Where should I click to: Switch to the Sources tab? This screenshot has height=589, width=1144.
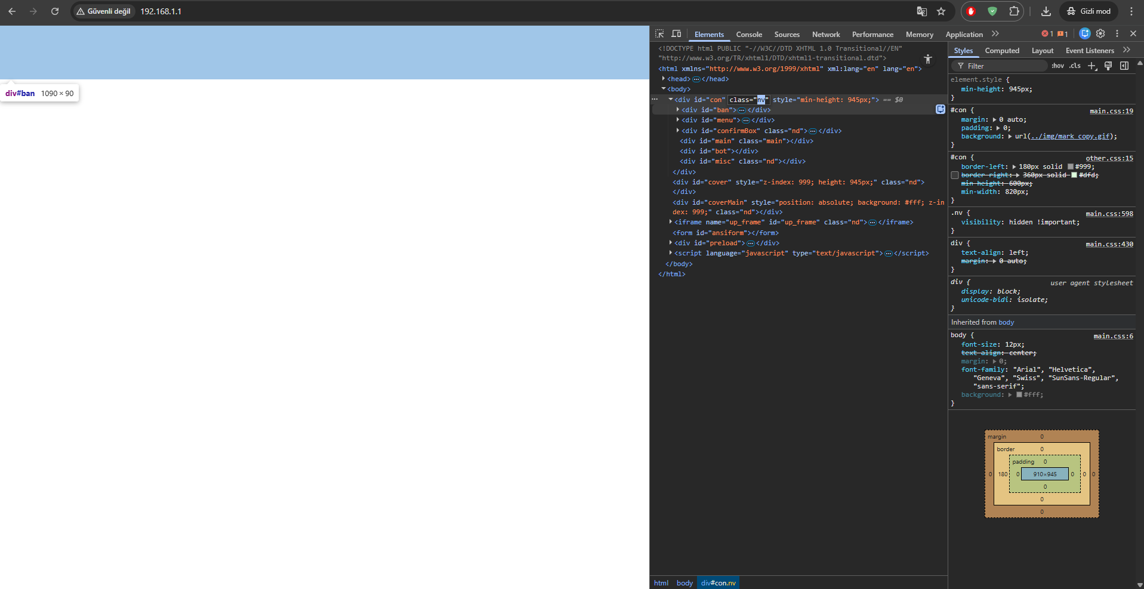[x=787, y=35]
